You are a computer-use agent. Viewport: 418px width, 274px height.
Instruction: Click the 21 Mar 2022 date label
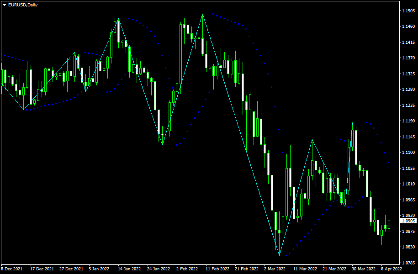point(334,269)
